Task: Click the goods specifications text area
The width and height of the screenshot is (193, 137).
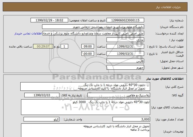Action: 85,107
